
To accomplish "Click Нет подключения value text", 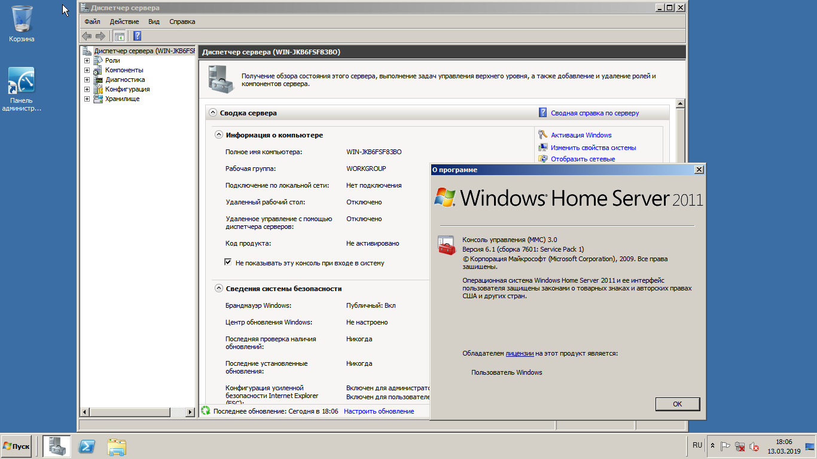I will coord(374,185).
